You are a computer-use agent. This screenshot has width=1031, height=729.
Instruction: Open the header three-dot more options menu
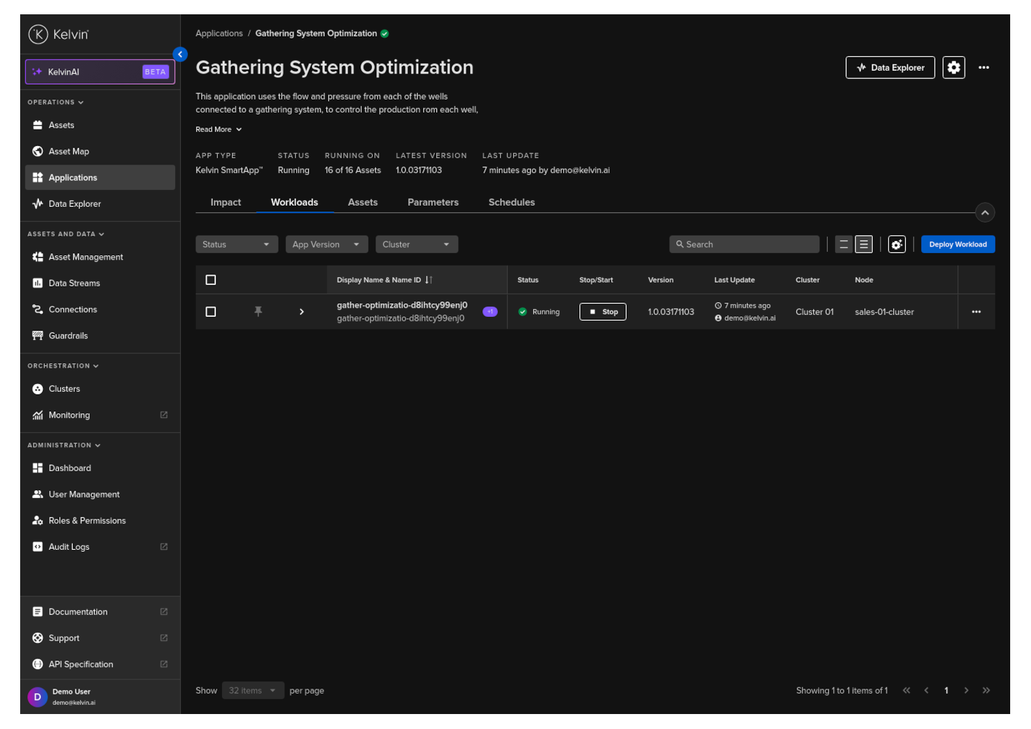click(x=983, y=68)
